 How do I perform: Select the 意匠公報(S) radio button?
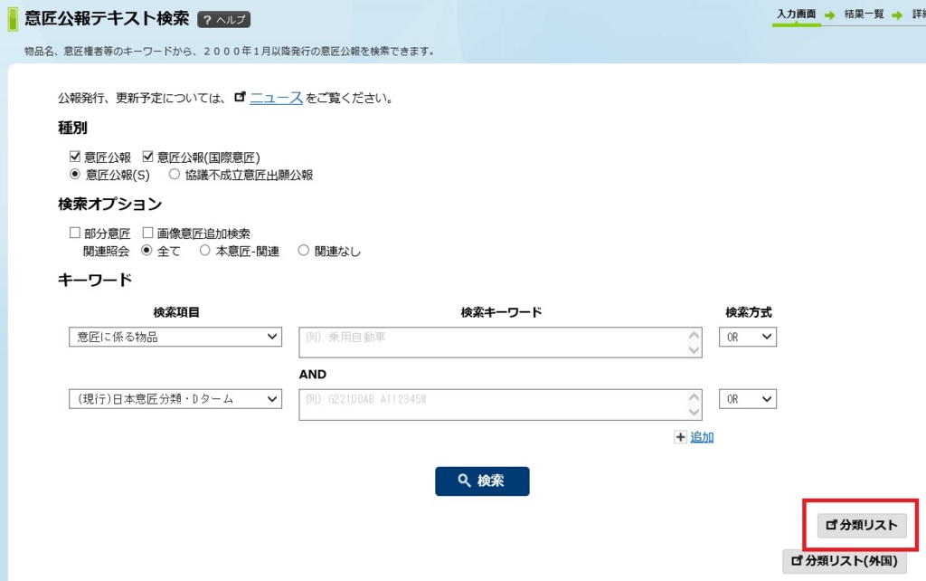(x=75, y=175)
